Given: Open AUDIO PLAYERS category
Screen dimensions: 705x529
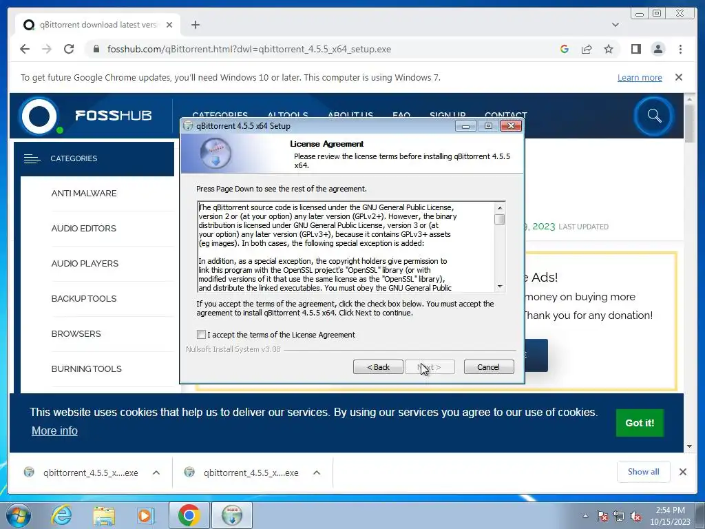Looking at the screenshot, I should (85, 264).
